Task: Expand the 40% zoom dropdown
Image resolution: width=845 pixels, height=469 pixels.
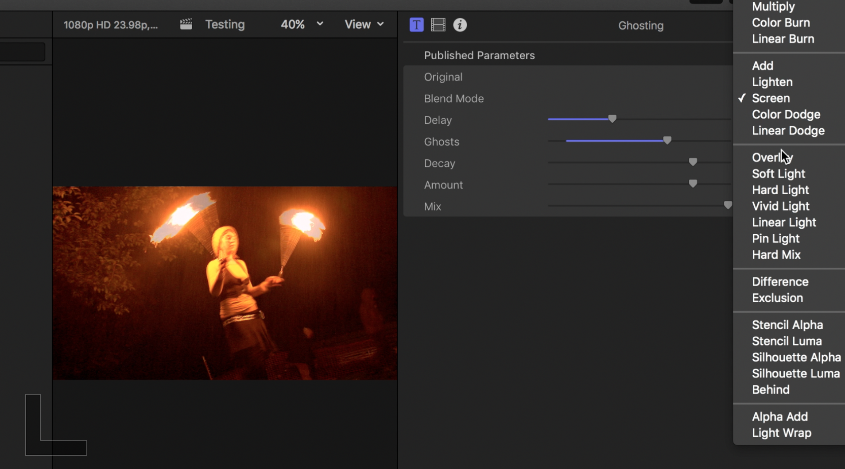Action: (x=302, y=24)
